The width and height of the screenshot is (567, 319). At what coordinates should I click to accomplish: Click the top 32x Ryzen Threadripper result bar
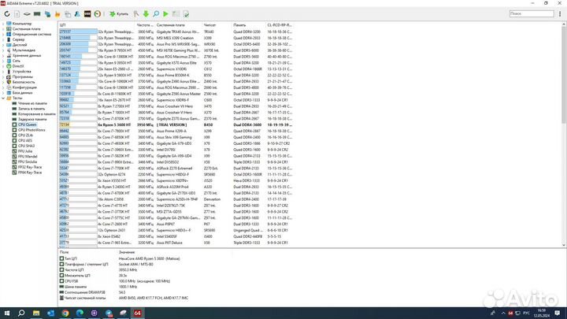pos(76,31)
